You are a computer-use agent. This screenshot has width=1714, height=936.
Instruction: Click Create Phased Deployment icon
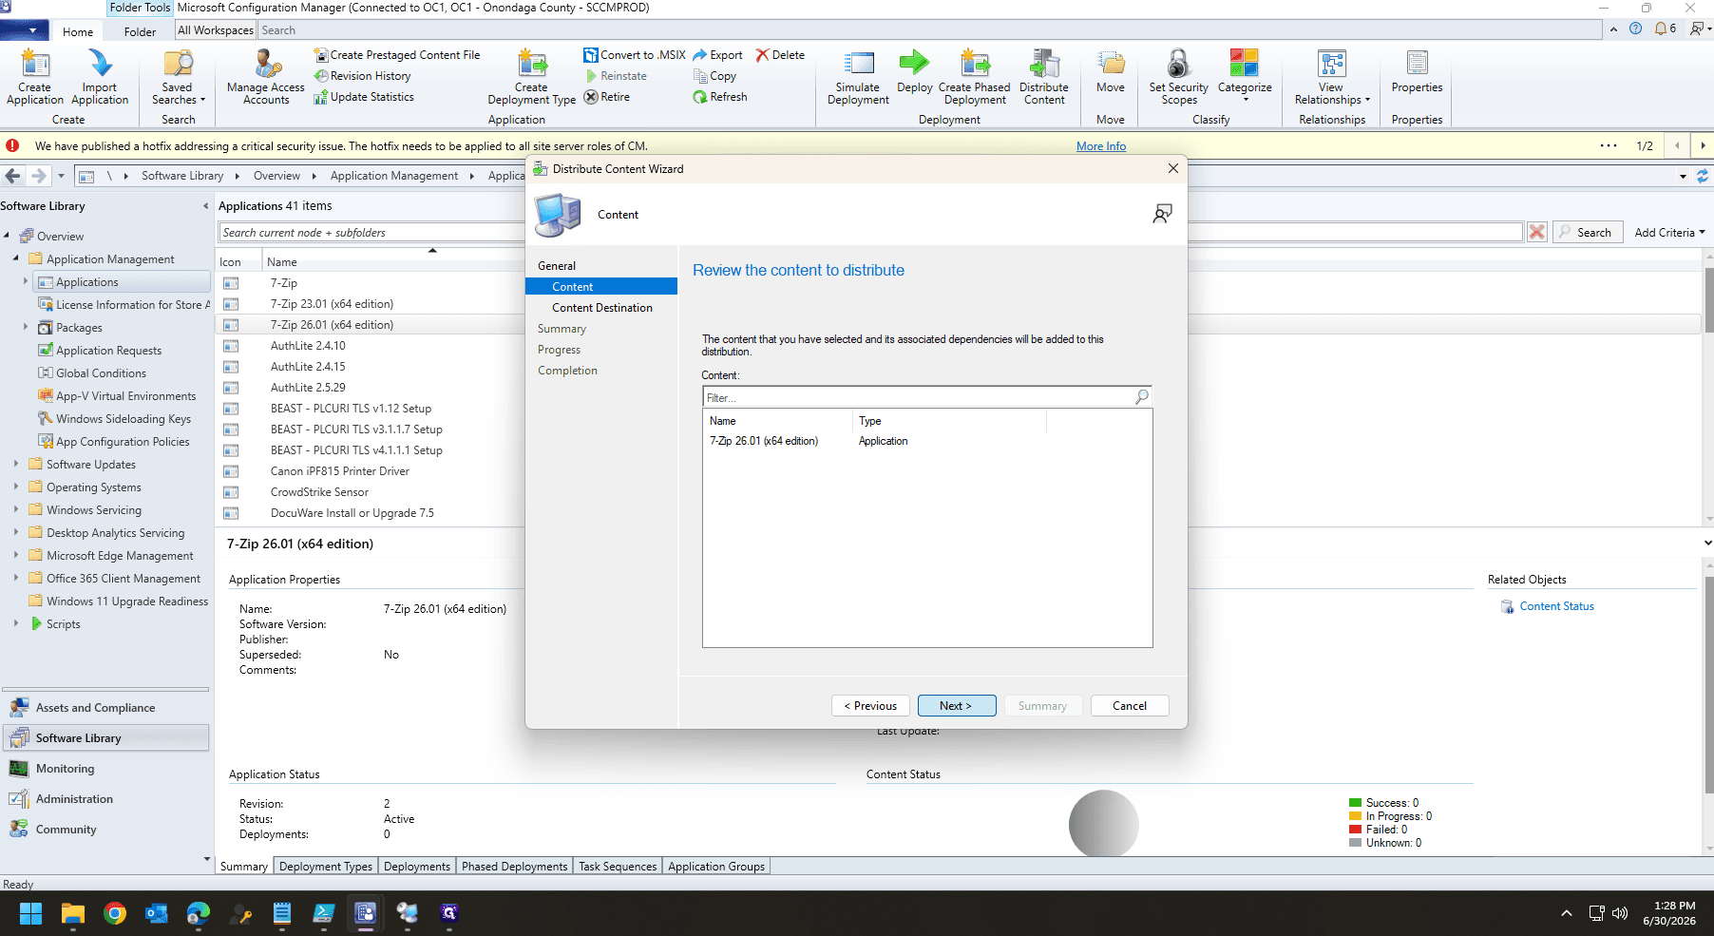975,76
